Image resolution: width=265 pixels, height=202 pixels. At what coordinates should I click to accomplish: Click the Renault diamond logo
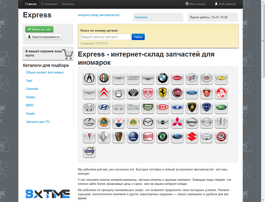[104, 137]
